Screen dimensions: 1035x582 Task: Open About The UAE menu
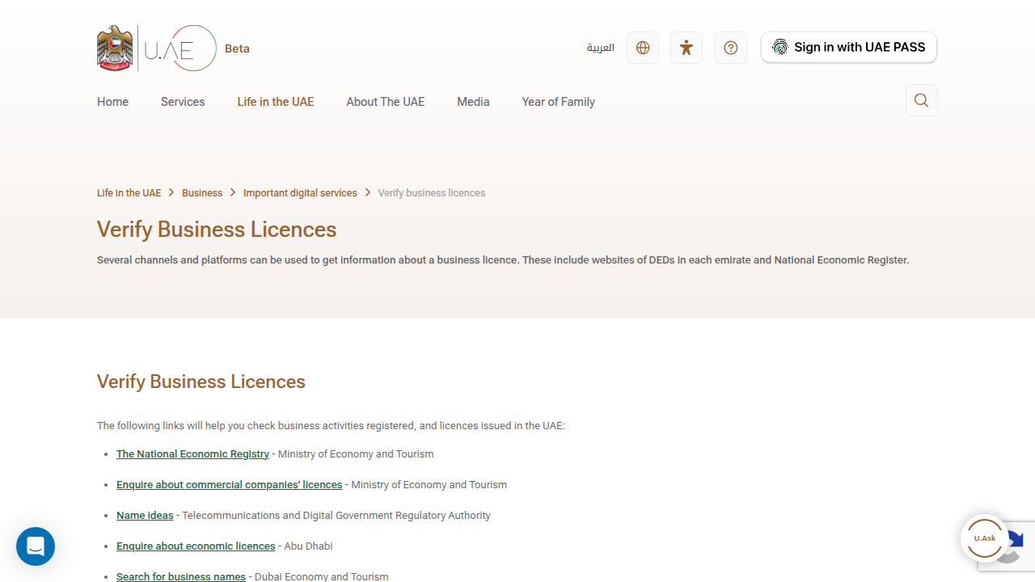[x=386, y=102]
